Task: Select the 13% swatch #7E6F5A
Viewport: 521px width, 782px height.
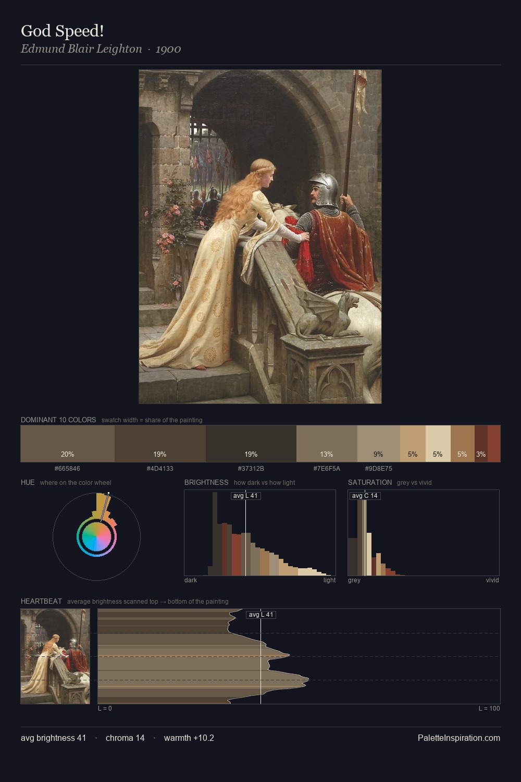Action: tap(327, 444)
